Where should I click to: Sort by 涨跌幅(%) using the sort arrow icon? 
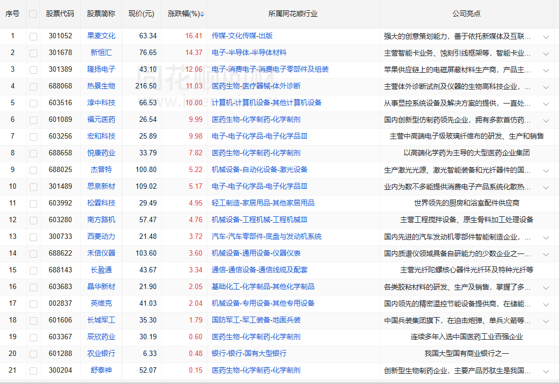tap(202, 14)
